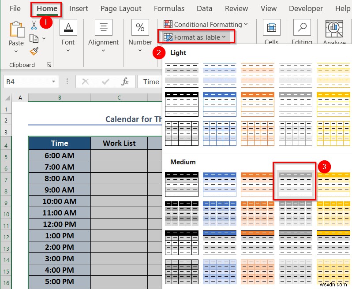Switch to the Insert tab
352x289 pixels.
pos(79,8)
